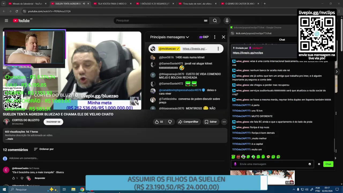Open File Explorer from the taskbar
This screenshot has height=193, width=343.
click(73, 190)
